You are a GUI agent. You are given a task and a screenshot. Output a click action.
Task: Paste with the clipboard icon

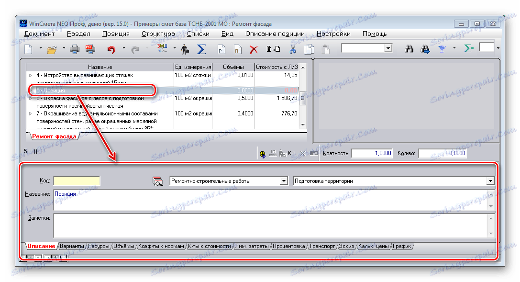(326, 49)
